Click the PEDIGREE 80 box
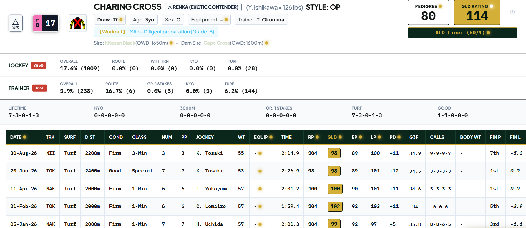This screenshot has height=228, width=526. (428, 13)
